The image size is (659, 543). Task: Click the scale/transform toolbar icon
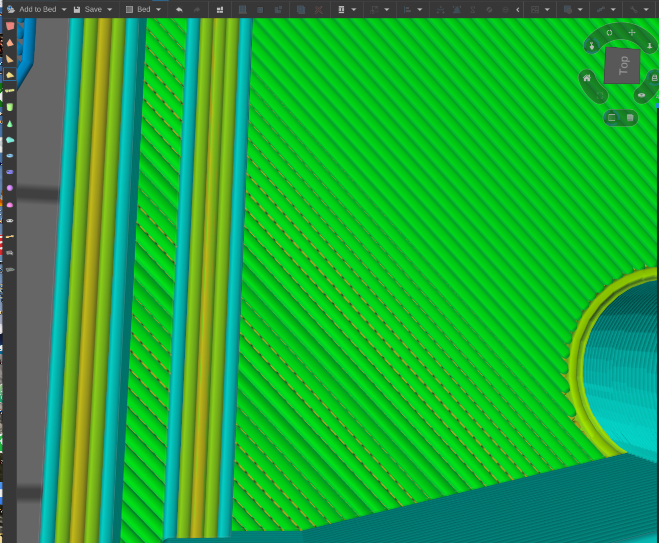(x=374, y=9)
